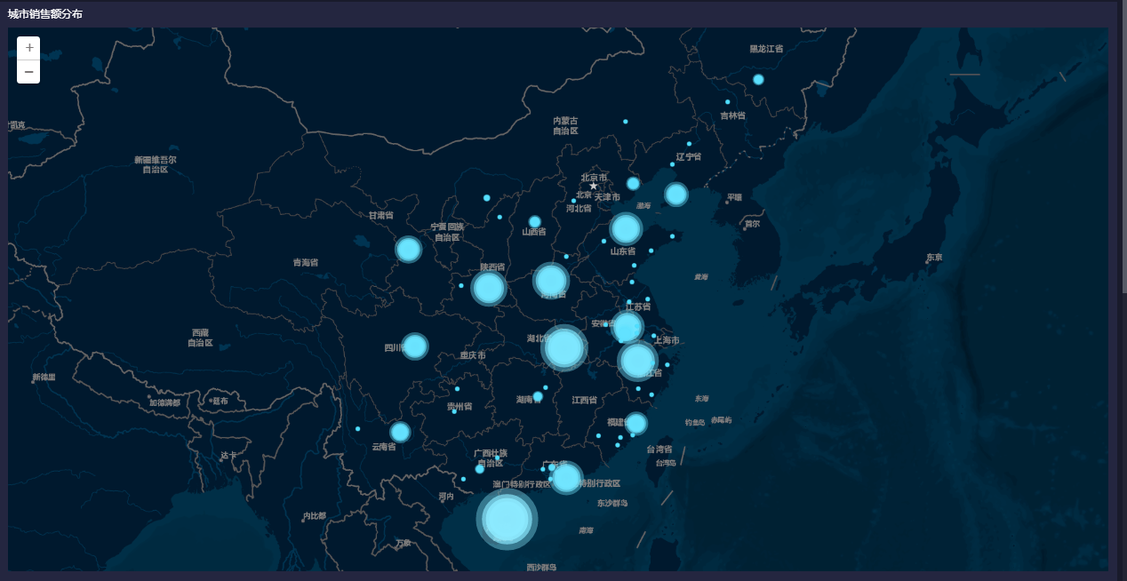Viewport: 1127px width, 581px height.
Task: Click the 达卡 city label
Action: click(229, 455)
